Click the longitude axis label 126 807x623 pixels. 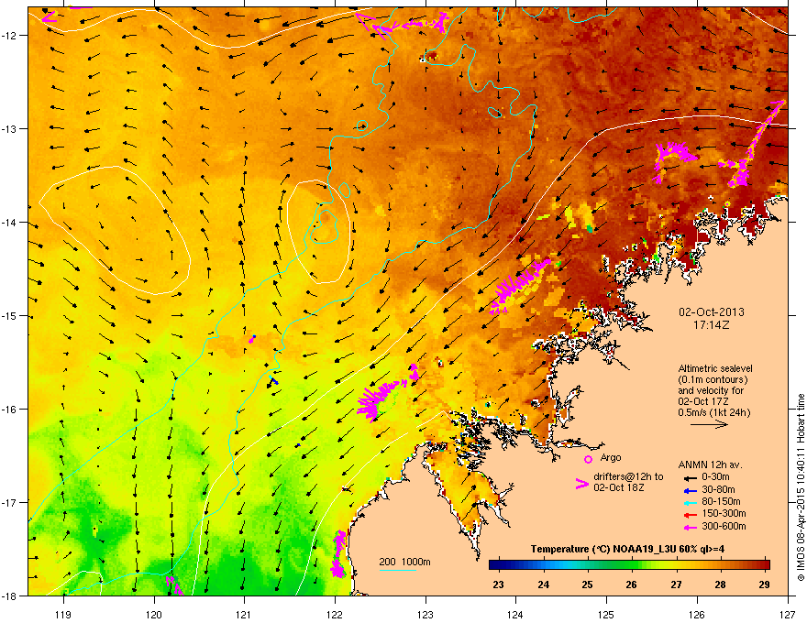tap(697, 614)
